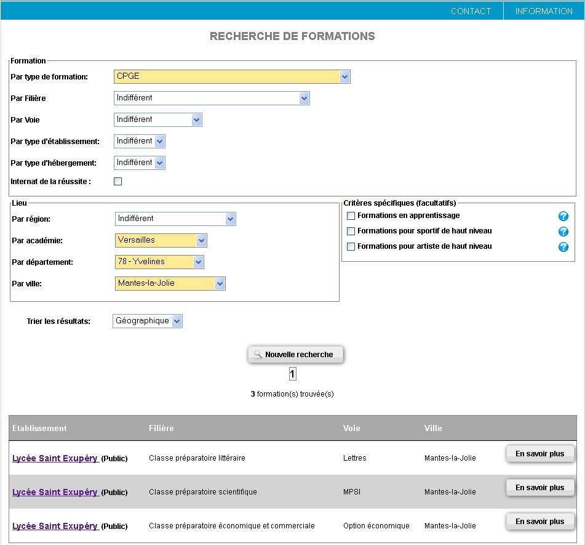Select page 1 of results
Image resolution: width=585 pixels, height=545 pixels.
293,374
